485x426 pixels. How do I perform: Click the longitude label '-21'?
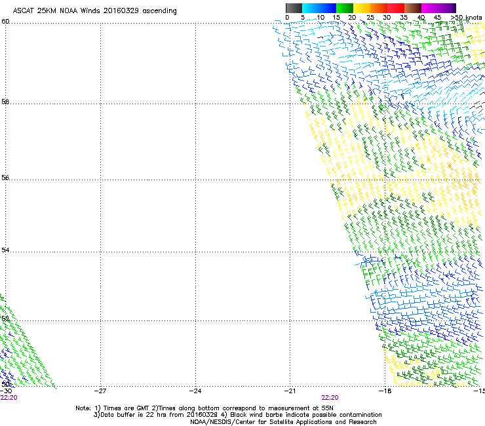[x=290, y=391]
